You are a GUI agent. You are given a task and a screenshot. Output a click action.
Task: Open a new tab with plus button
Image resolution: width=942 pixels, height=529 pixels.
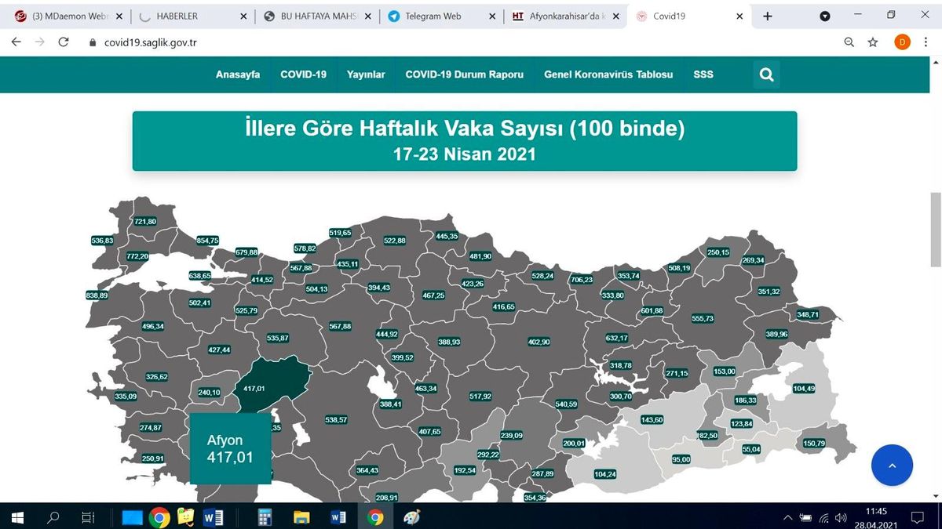tap(767, 16)
